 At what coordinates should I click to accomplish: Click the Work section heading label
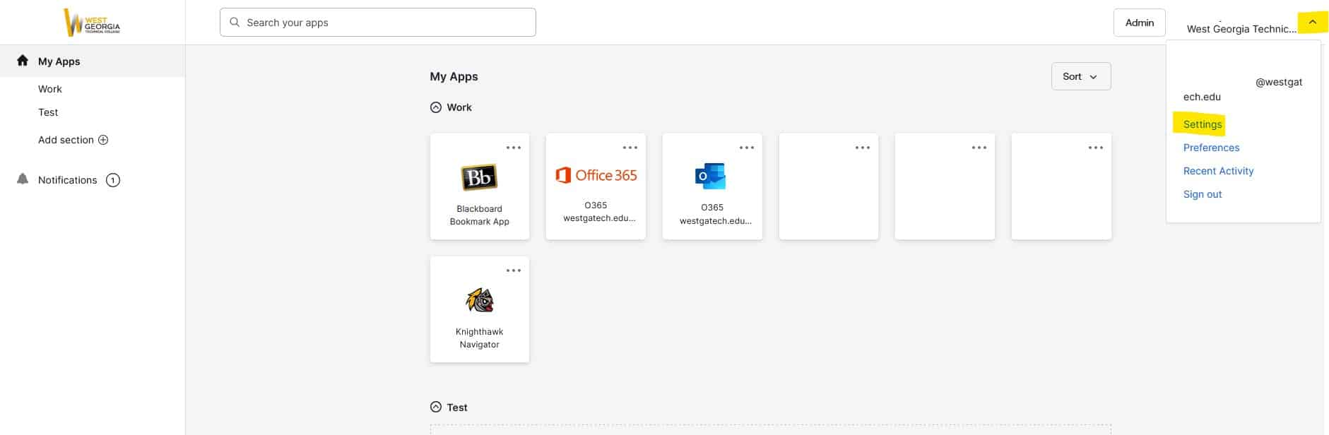coord(459,107)
